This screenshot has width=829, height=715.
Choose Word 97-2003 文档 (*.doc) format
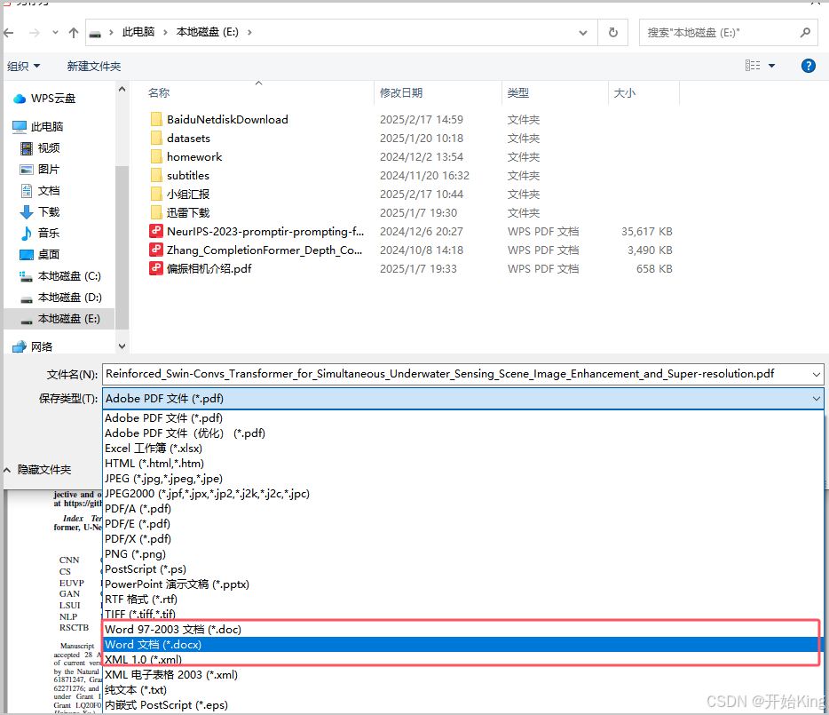point(462,629)
